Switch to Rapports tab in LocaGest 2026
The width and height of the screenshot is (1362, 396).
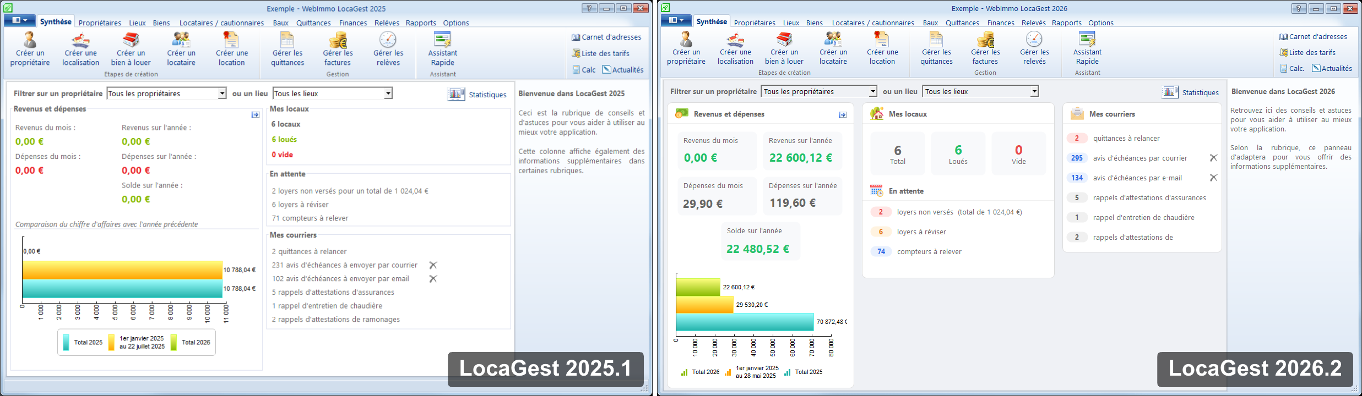coord(1067,23)
